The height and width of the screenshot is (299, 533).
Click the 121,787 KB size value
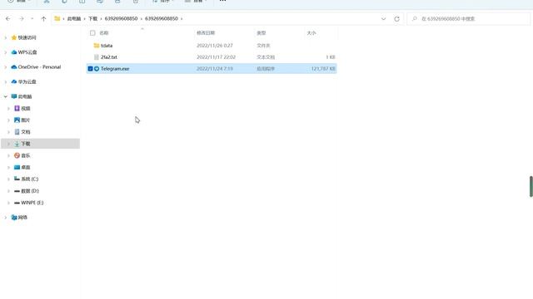pos(323,68)
